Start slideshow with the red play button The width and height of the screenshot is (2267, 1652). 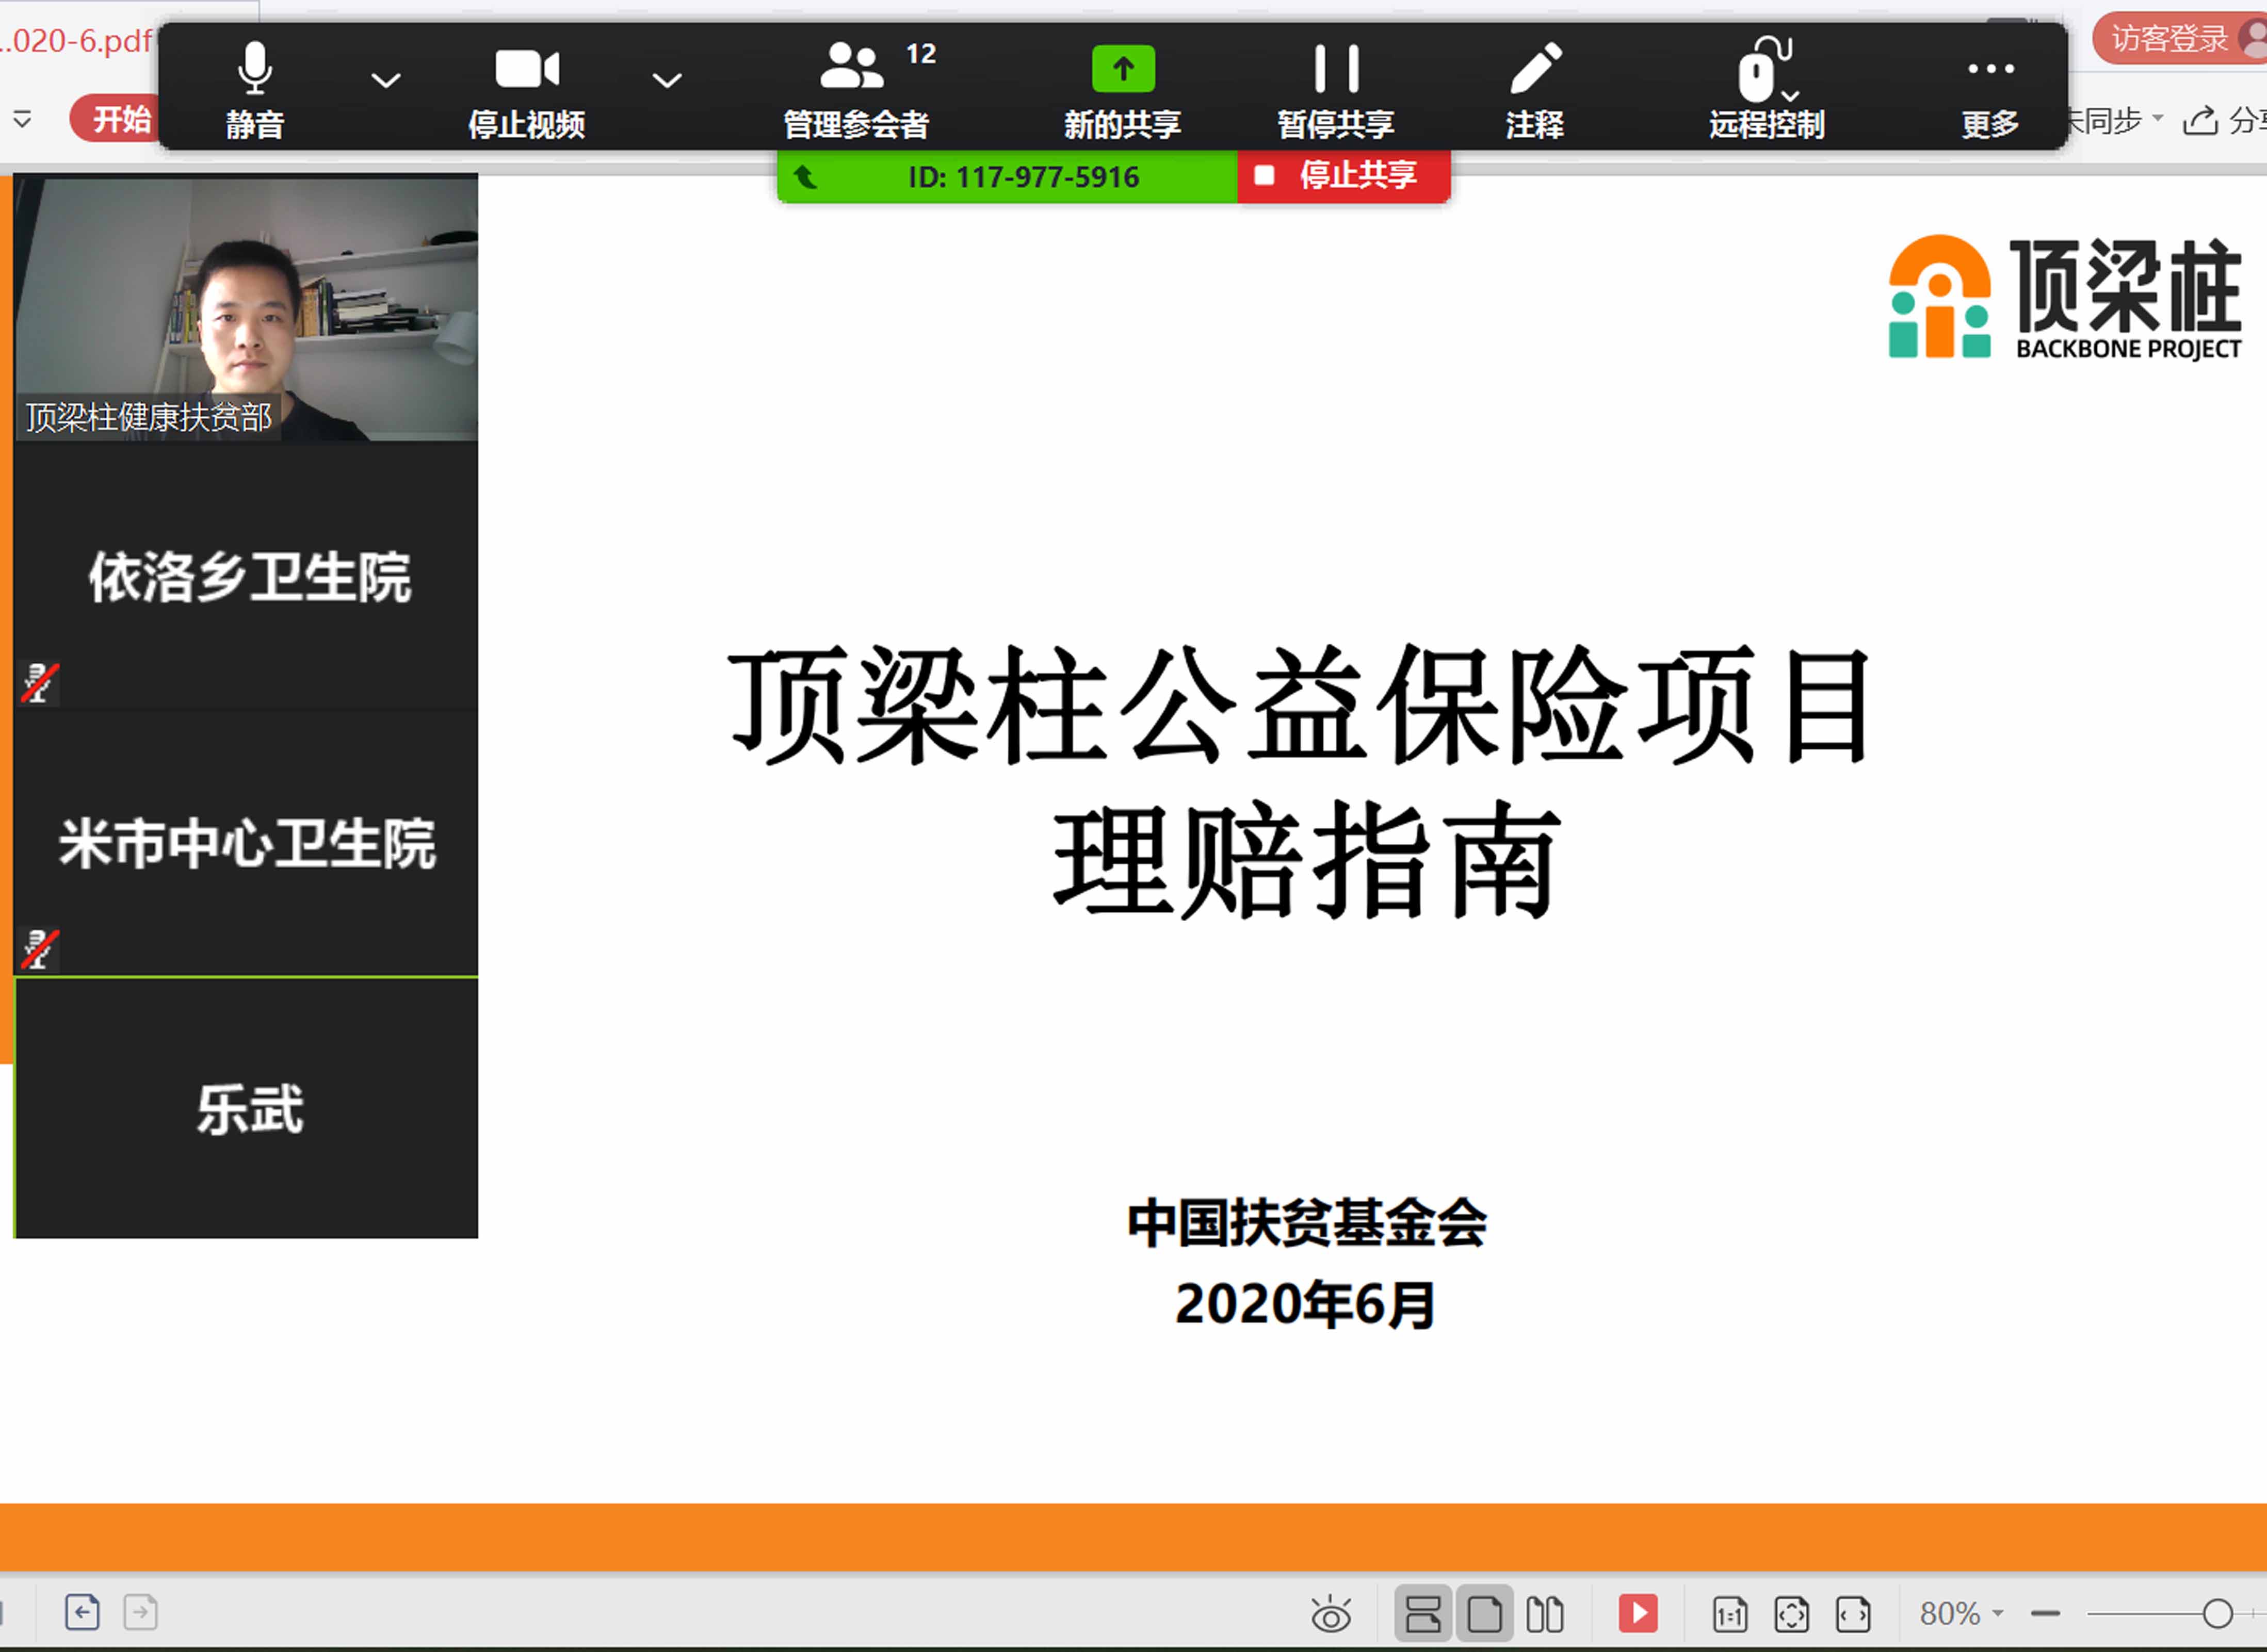[1638, 1613]
